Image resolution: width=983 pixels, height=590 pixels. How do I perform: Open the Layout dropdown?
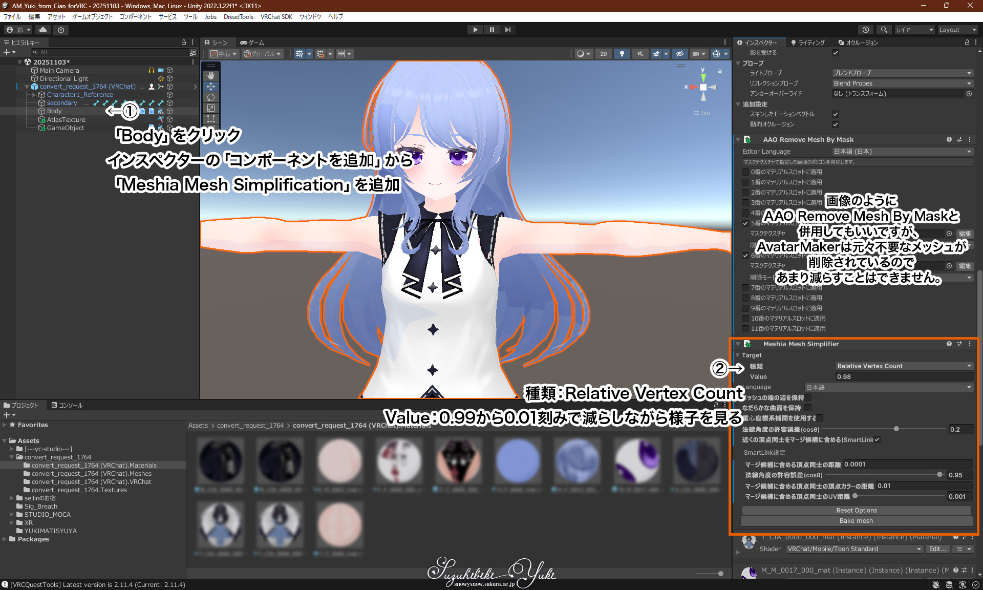[957, 30]
